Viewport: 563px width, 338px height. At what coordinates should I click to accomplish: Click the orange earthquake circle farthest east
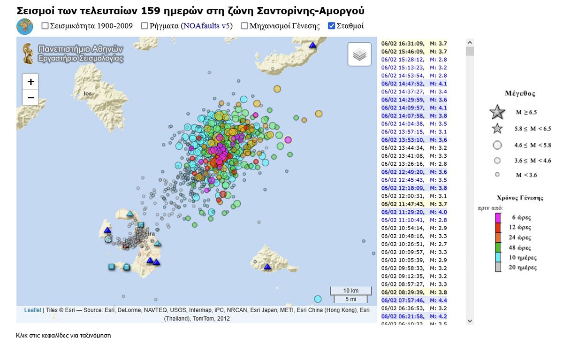click(x=319, y=113)
